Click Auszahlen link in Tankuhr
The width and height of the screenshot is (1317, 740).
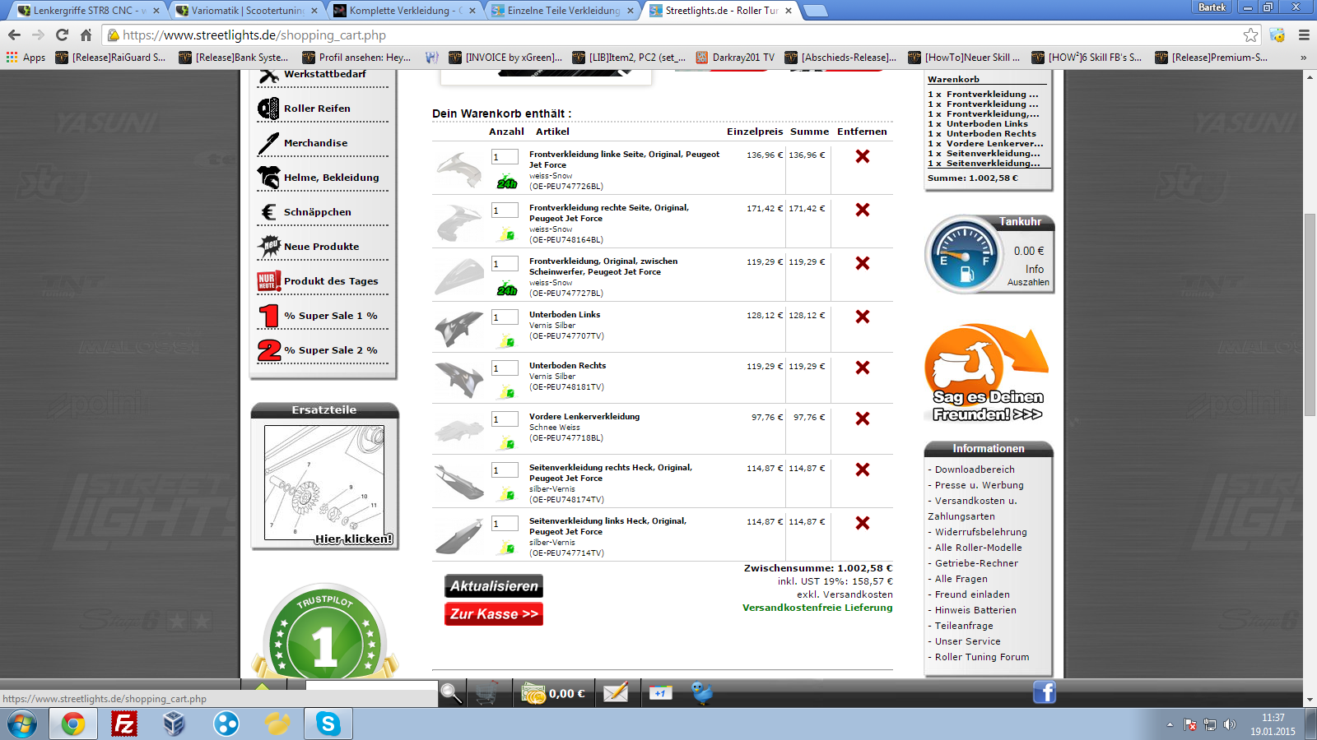pos(1028,282)
